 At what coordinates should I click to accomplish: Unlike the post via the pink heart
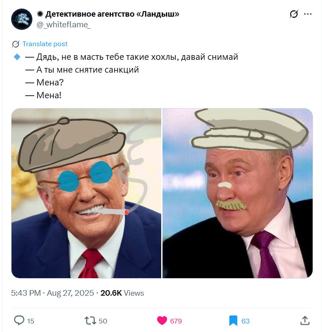tap(162, 320)
